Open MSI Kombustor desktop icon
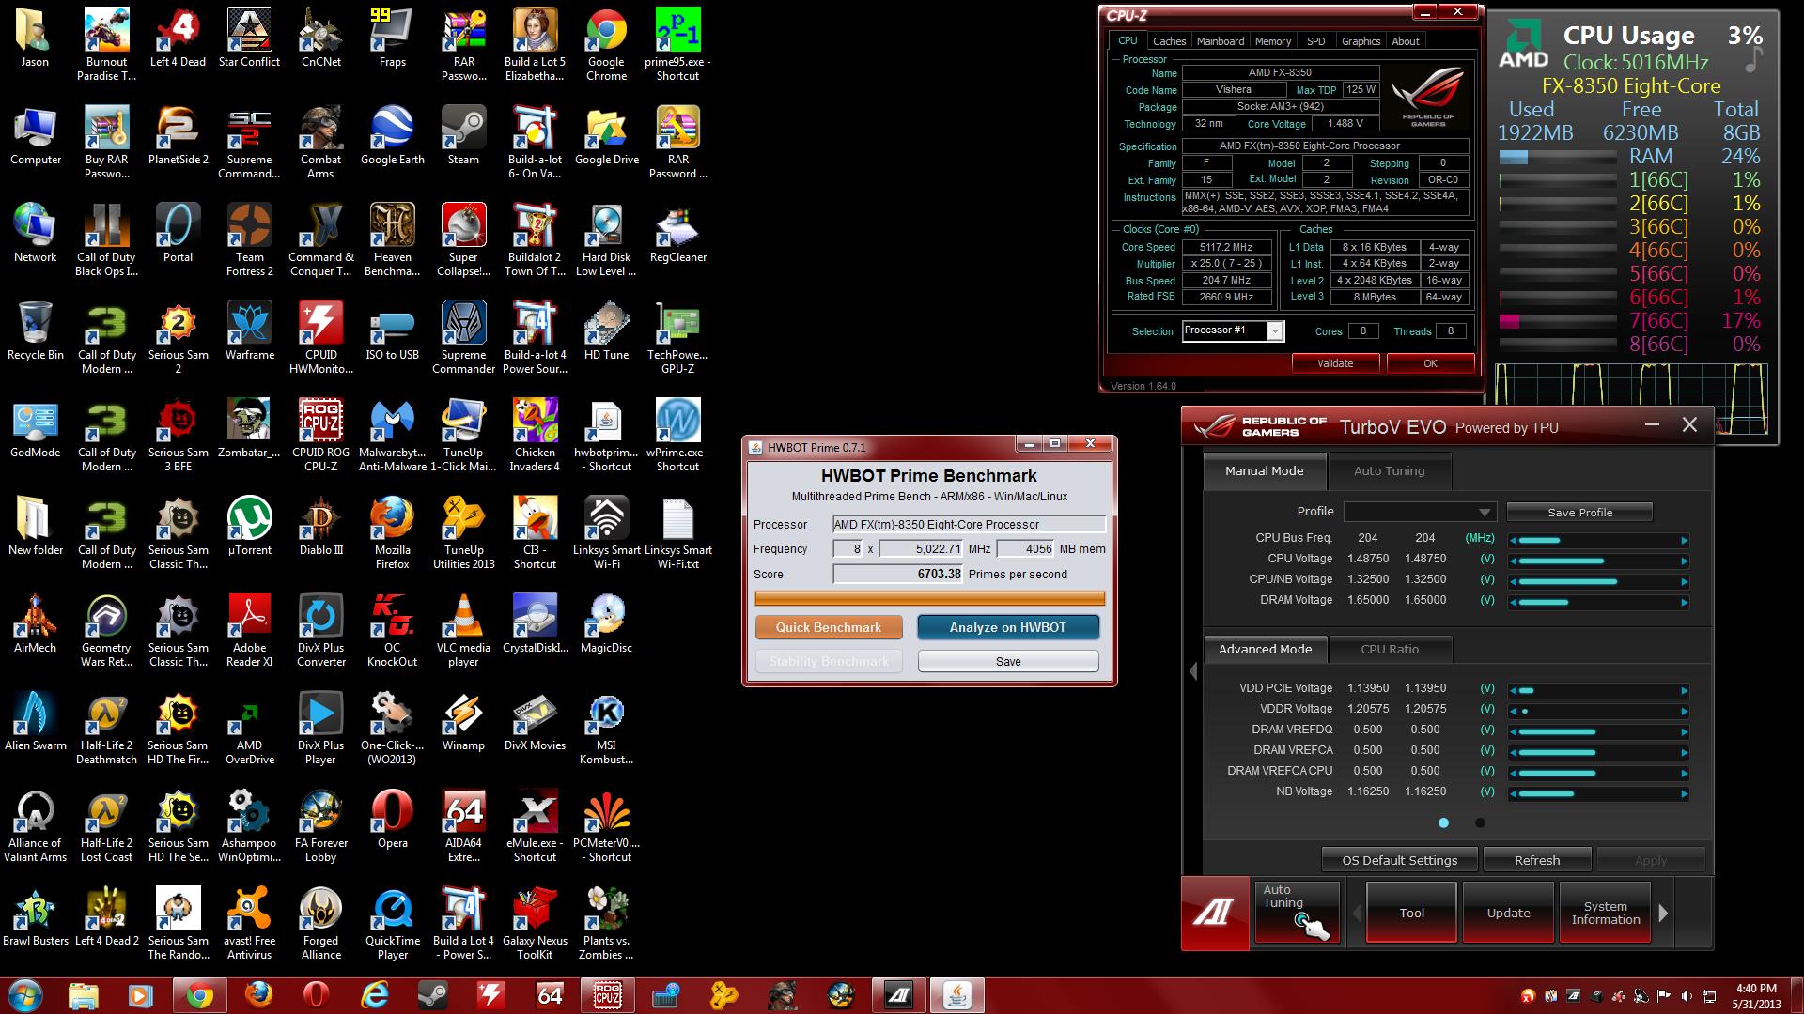This screenshot has height=1014, width=1804. pos(606,728)
